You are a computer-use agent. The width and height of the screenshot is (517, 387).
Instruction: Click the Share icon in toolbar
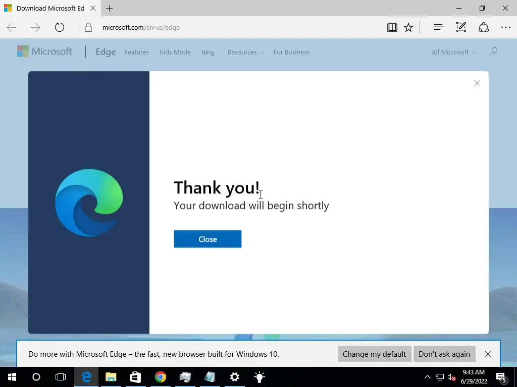click(x=483, y=27)
